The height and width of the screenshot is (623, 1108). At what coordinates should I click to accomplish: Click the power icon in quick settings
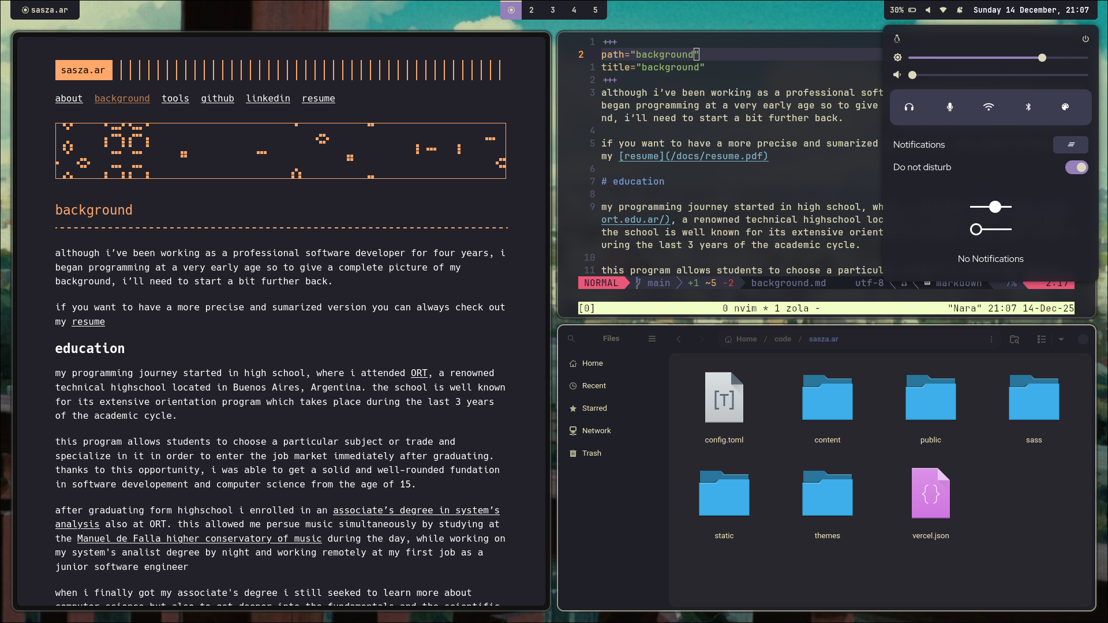point(1085,39)
